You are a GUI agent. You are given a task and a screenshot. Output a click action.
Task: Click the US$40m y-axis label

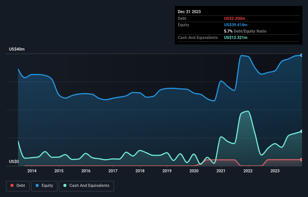coord(17,49)
